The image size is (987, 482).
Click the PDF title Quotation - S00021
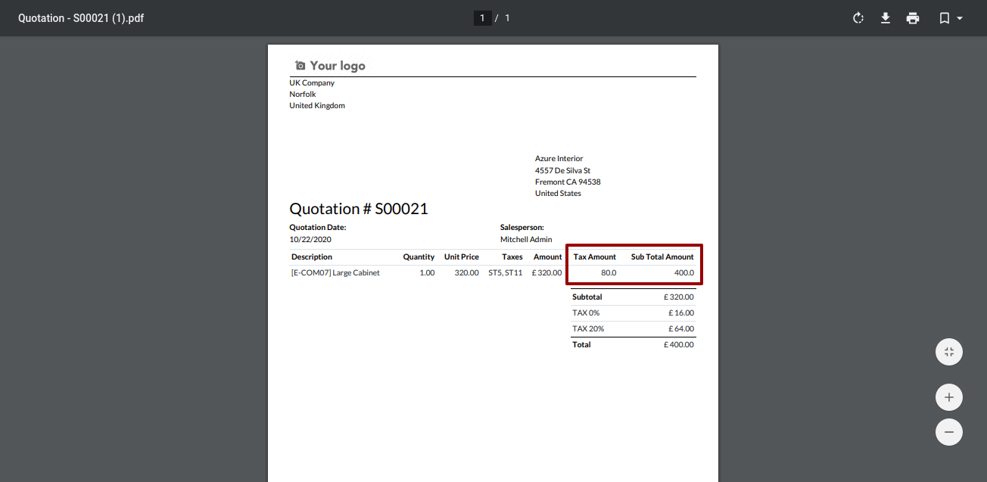(81, 18)
